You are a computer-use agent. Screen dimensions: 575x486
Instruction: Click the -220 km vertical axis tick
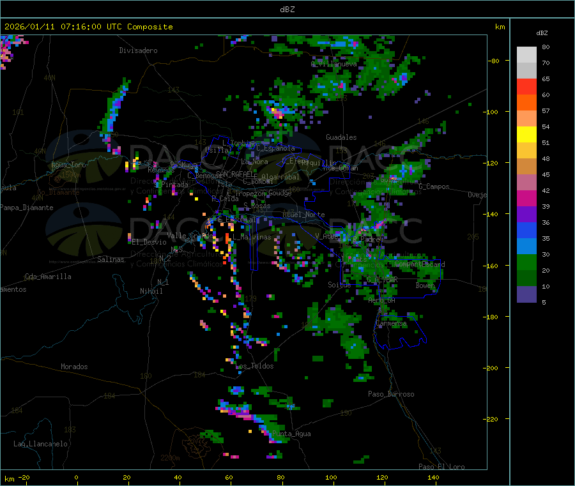[491, 420]
